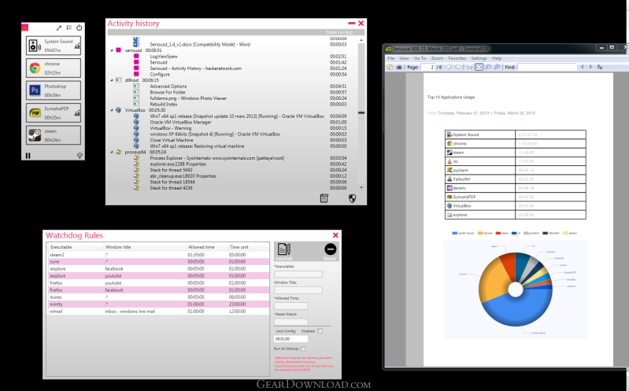Click the Allowed time column header

pos(202,247)
